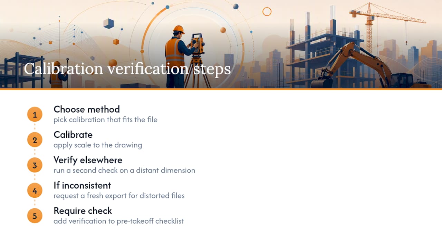Select the 'Verify elsewhere' heading
The image size is (442, 248).
click(88, 160)
